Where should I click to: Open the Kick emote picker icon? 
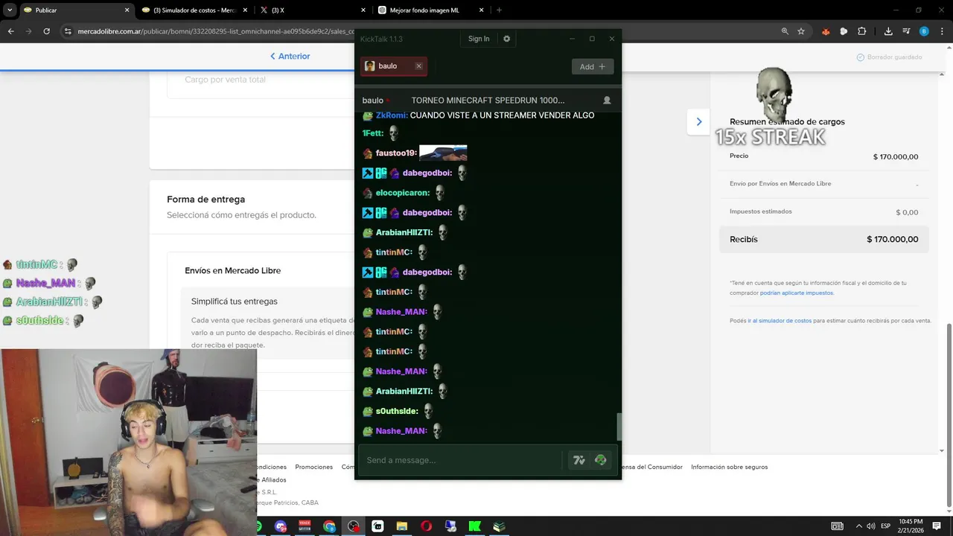[601, 460]
